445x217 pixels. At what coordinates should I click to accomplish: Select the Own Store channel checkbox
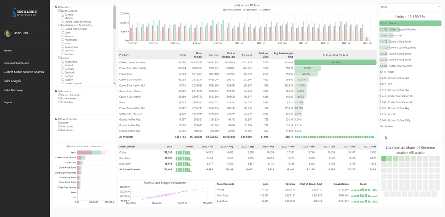tap(59, 126)
